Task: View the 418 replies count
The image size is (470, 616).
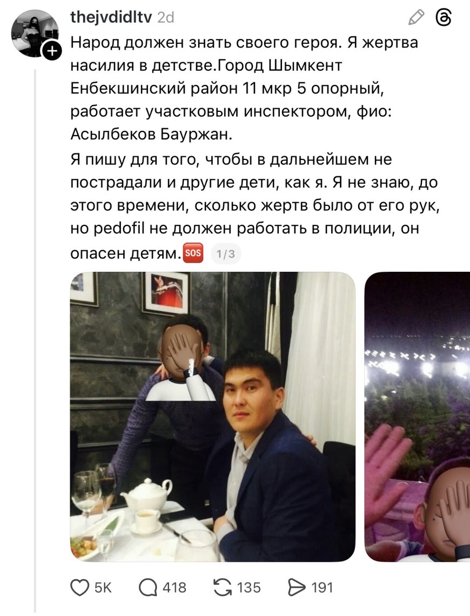Action: 174,587
